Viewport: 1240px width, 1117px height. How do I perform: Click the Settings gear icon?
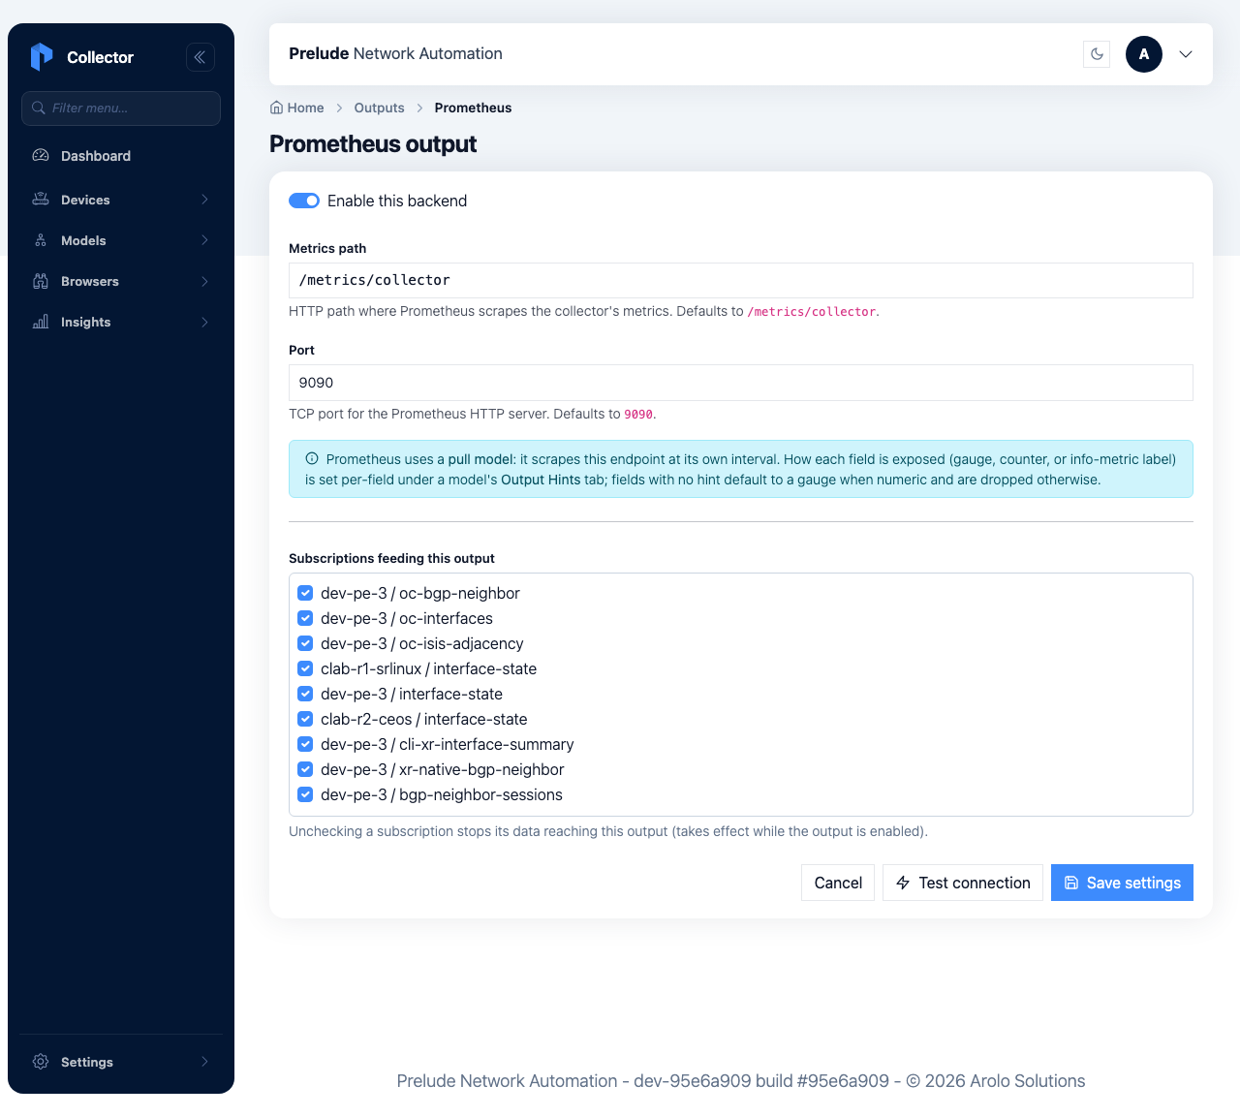(x=41, y=1062)
